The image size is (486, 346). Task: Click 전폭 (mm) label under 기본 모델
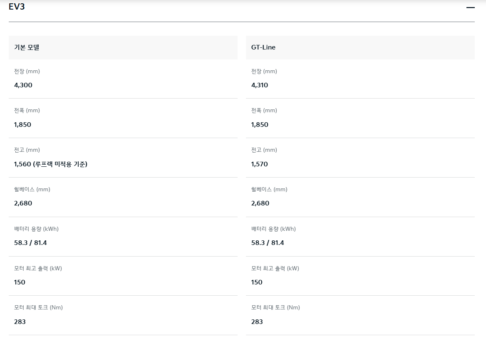click(27, 111)
